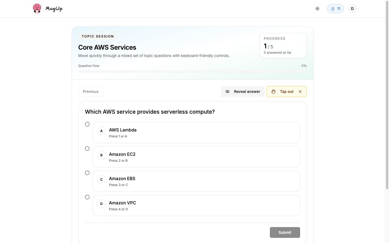Click the MugUp wordmark text
389x243 pixels.
(x=54, y=9)
